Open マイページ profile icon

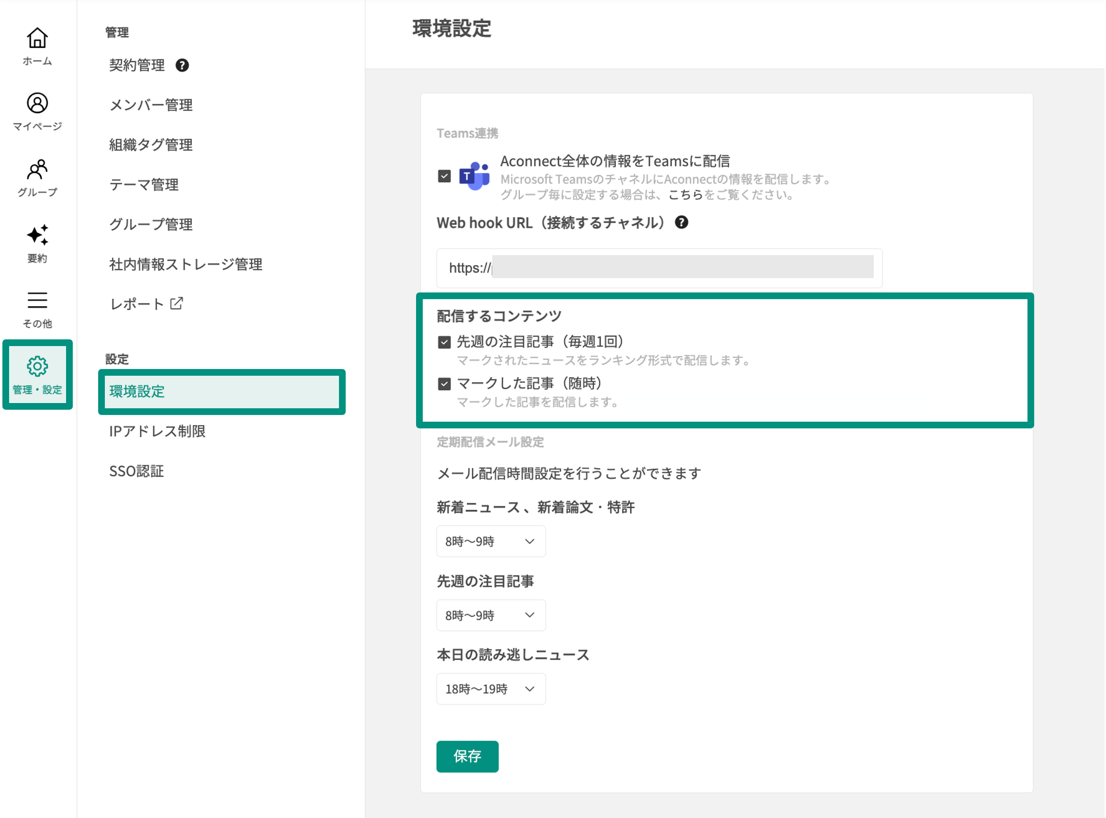click(37, 103)
